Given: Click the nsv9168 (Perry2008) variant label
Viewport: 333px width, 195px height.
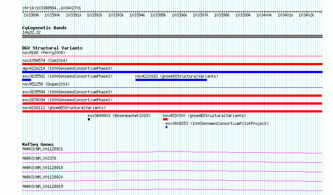Looking at the screenshot, I should click(44, 52).
